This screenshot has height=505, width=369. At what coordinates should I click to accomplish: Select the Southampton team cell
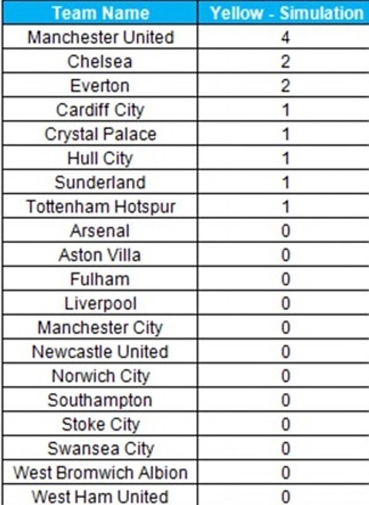(x=100, y=400)
